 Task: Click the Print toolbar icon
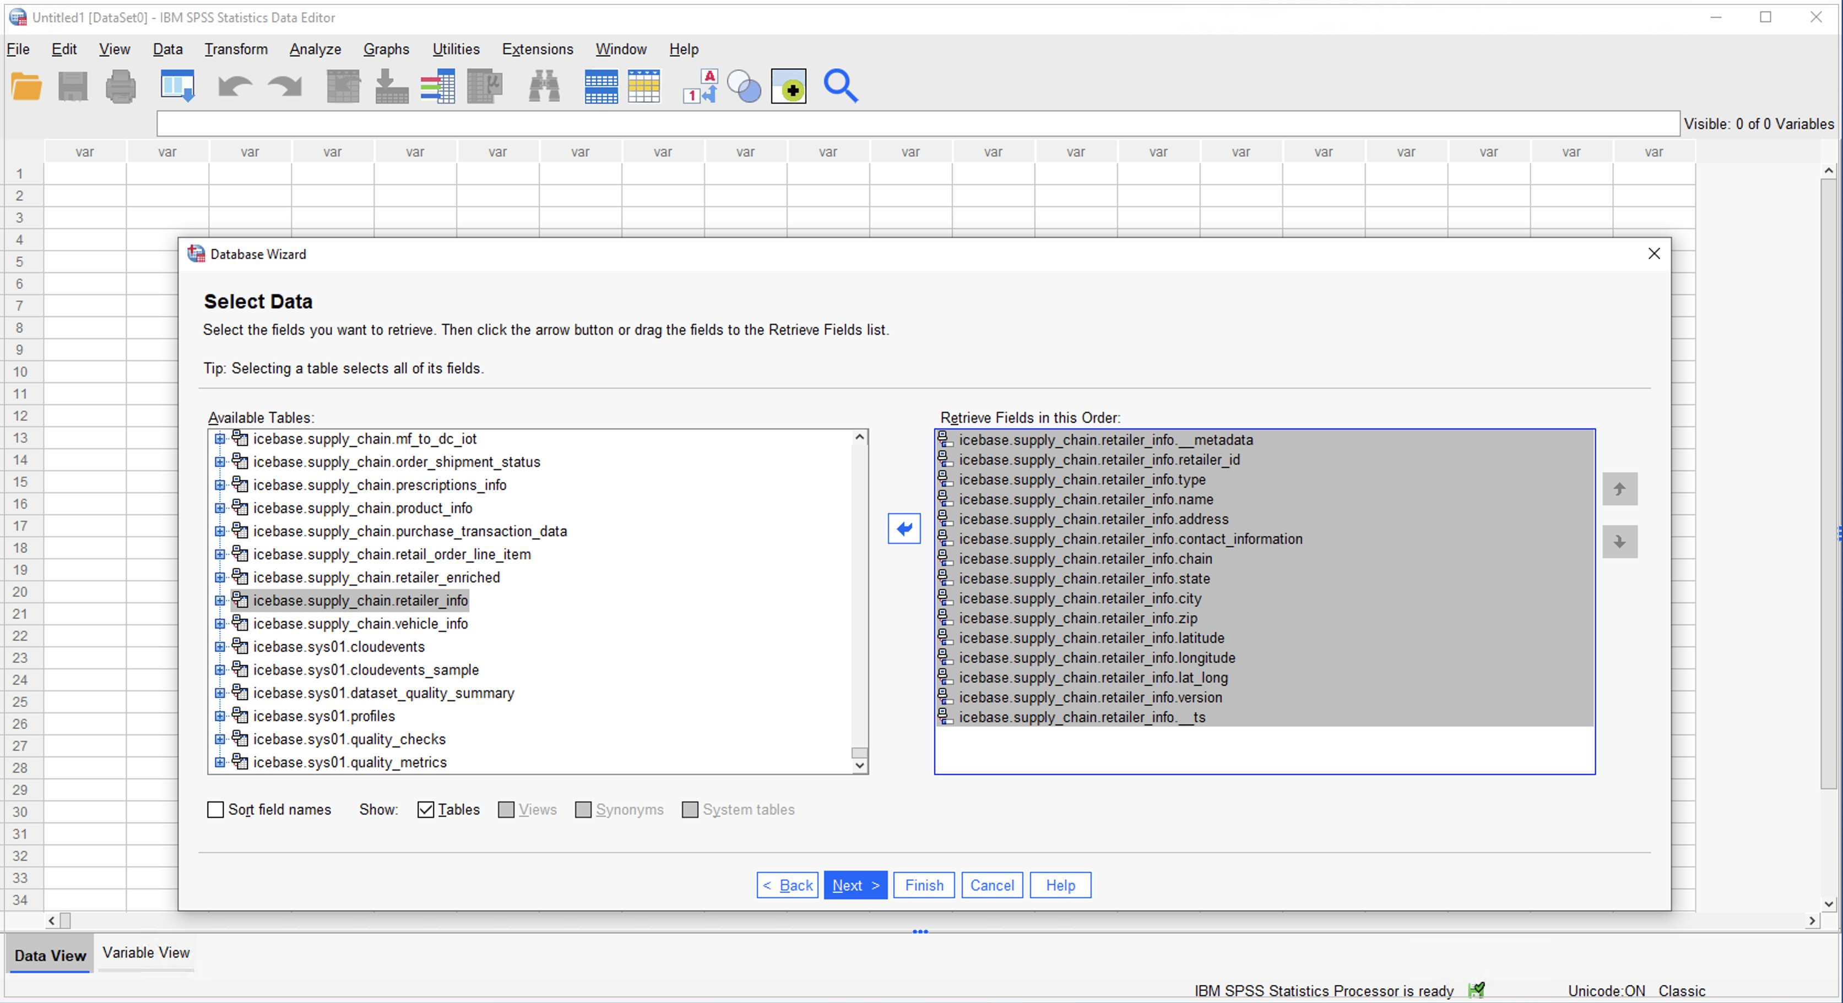pyautogui.click(x=120, y=88)
